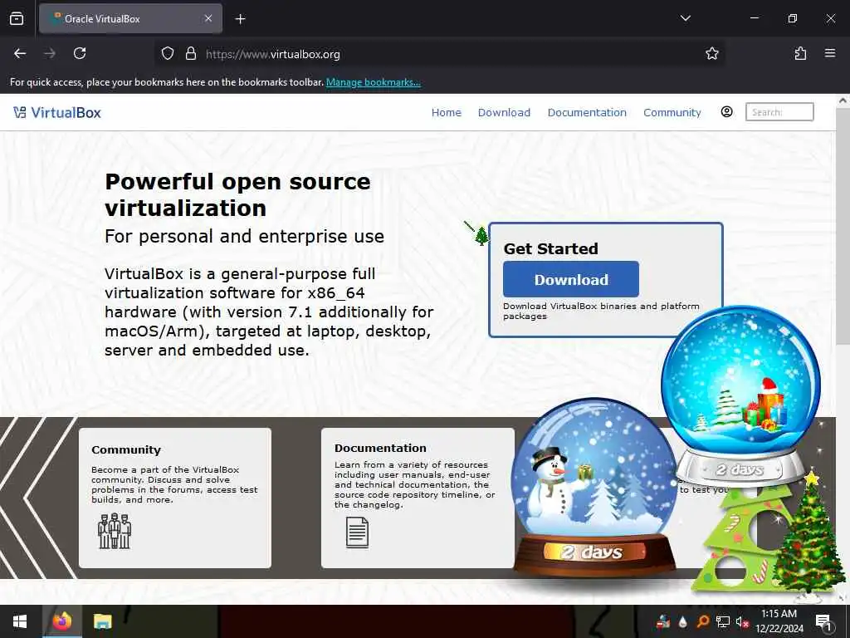
Task: Open the Home navigation link
Action: tap(446, 112)
